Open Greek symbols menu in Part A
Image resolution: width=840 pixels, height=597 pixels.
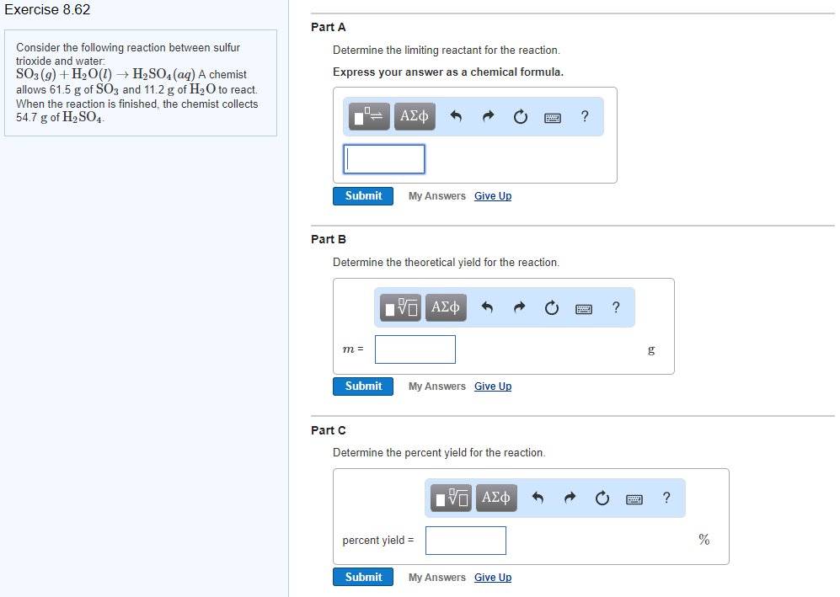[415, 116]
